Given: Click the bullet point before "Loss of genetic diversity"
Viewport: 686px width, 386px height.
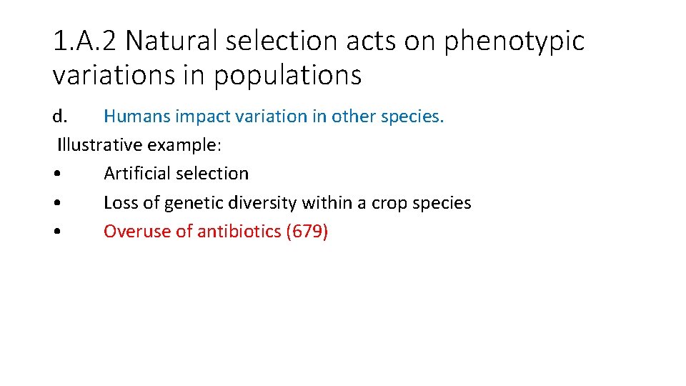Looking at the screenshot, I should (x=56, y=203).
